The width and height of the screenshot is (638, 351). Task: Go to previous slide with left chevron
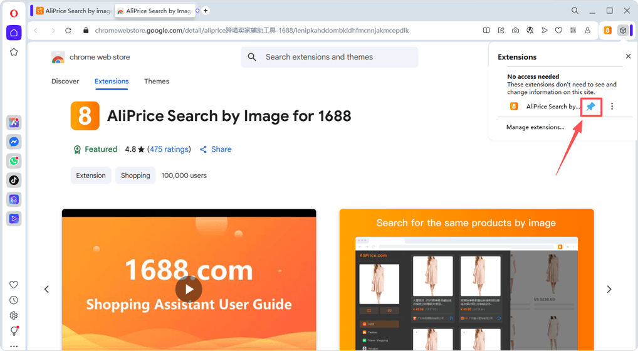[x=46, y=289]
